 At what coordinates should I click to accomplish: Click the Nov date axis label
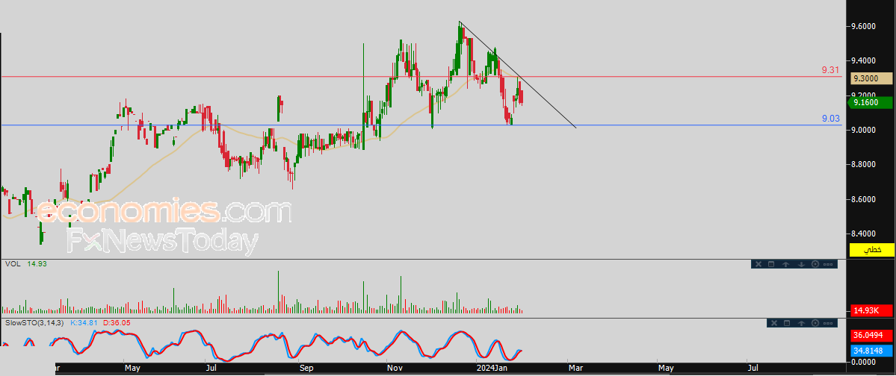395,369
